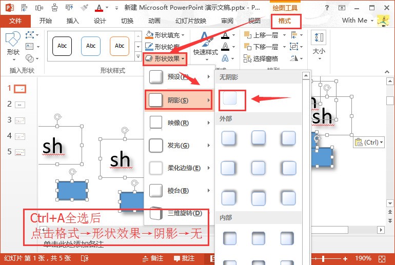The height and width of the screenshot is (265, 395).
Task: Apply the black outline Abc shape style
Action: pyautogui.click(x=62, y=46)
